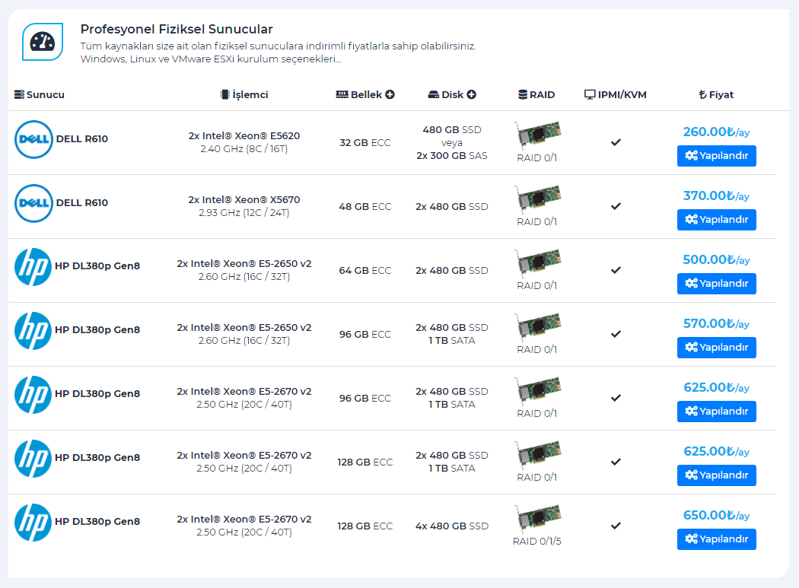The width and height of the screenshot is (799, 588).
Task: Click Yapılandır for the 500.00 server
Action: pos(717,284)
